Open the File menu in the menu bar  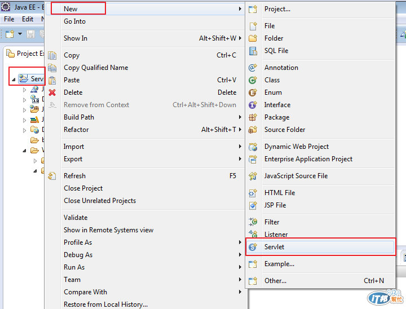[9, 19]
